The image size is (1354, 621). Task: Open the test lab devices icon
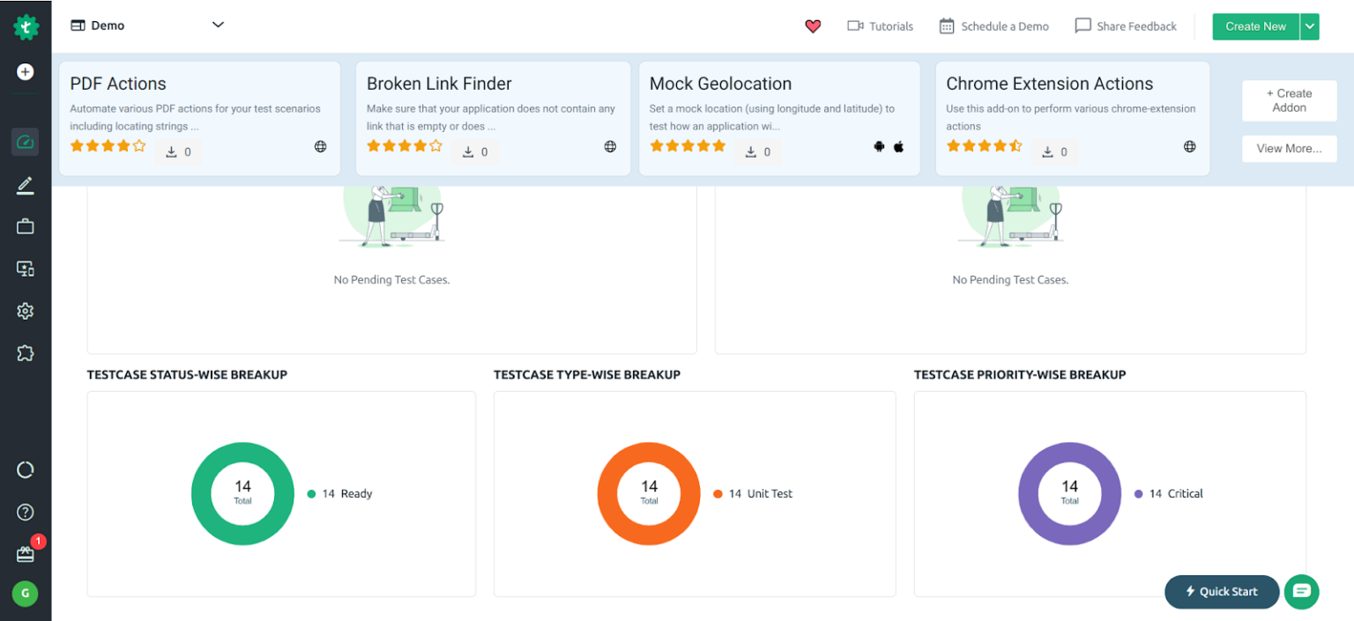click(25, 268)
